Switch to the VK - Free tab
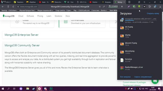The image size is (163, 91). 69,2
